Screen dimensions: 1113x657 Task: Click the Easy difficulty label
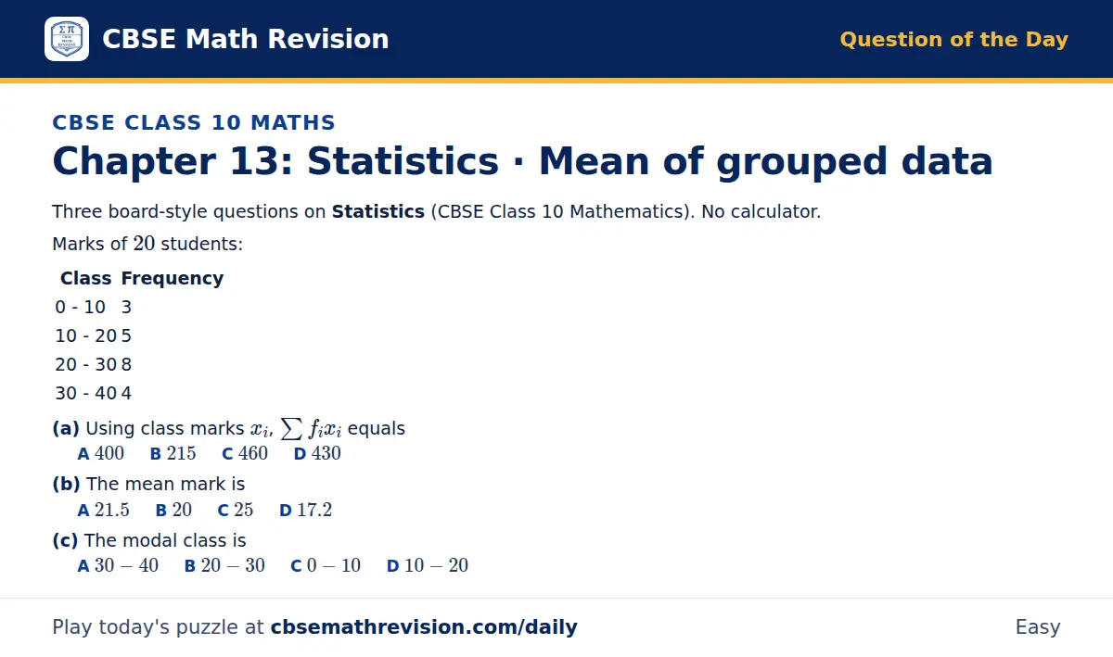tap(1037, 627)
